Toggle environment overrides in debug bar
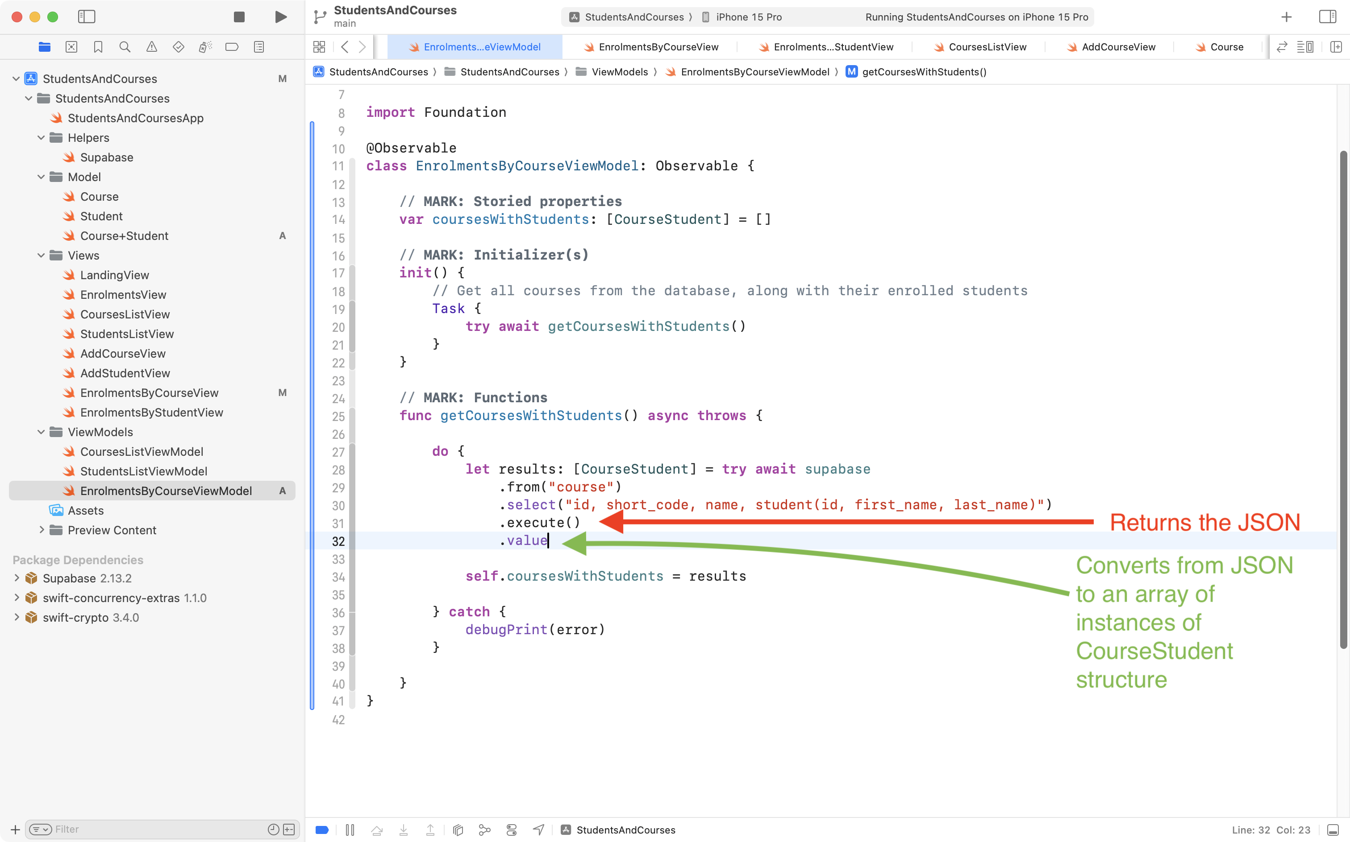The width and height of the screenshot is (1350, 842). tap(511, 830)
